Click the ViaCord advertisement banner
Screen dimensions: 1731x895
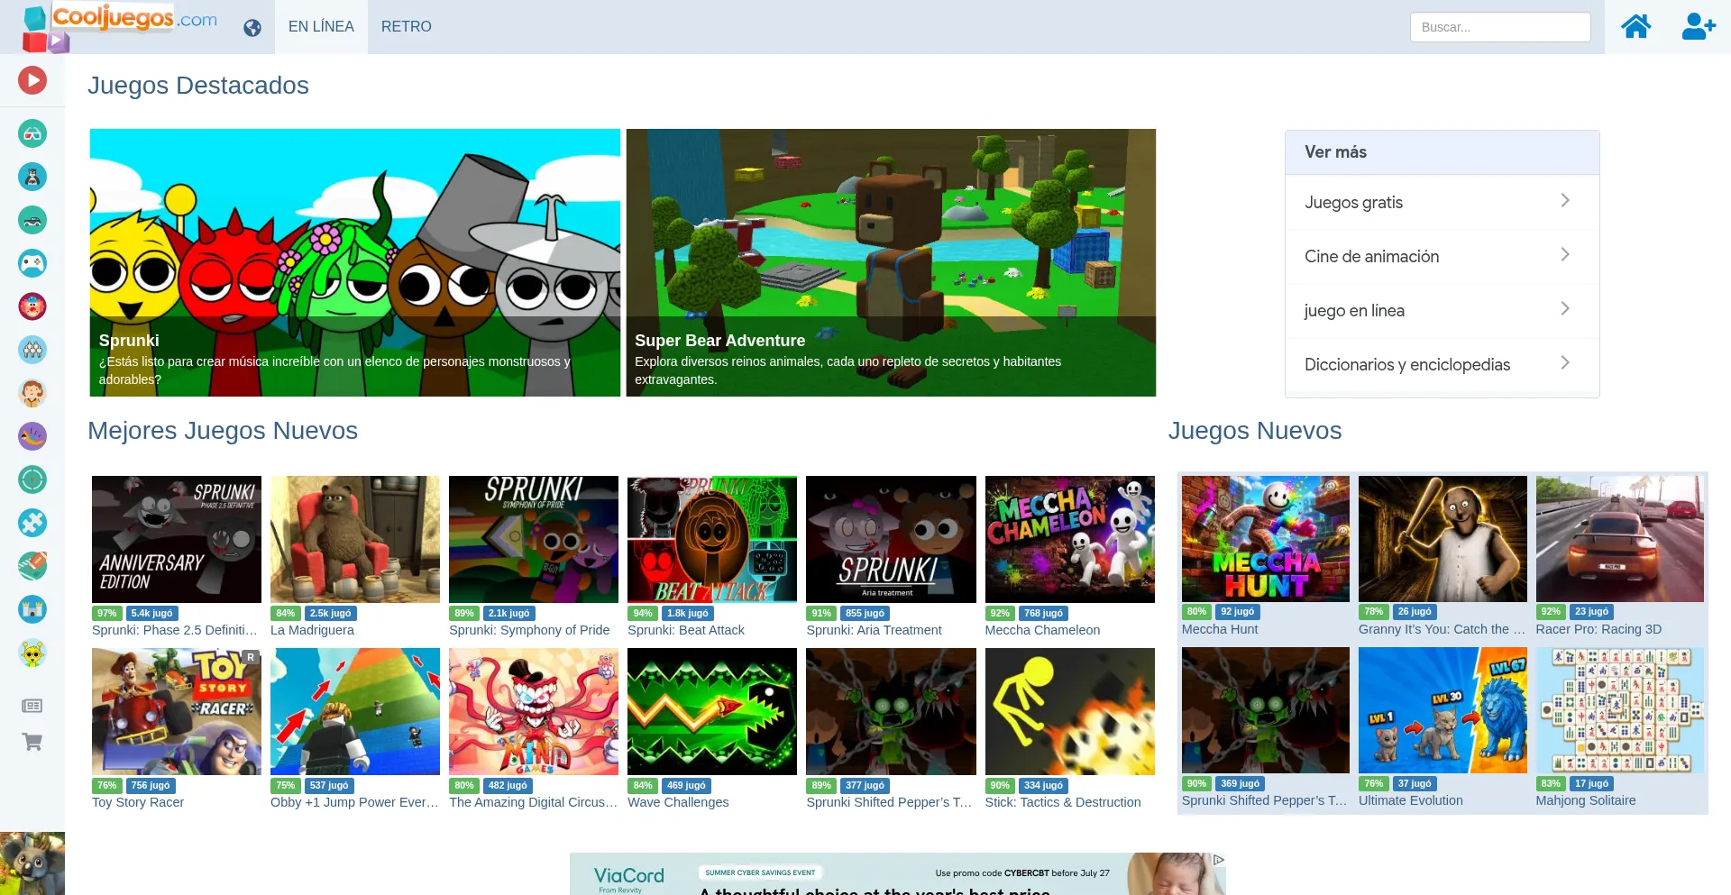click(x=898, y=873)
